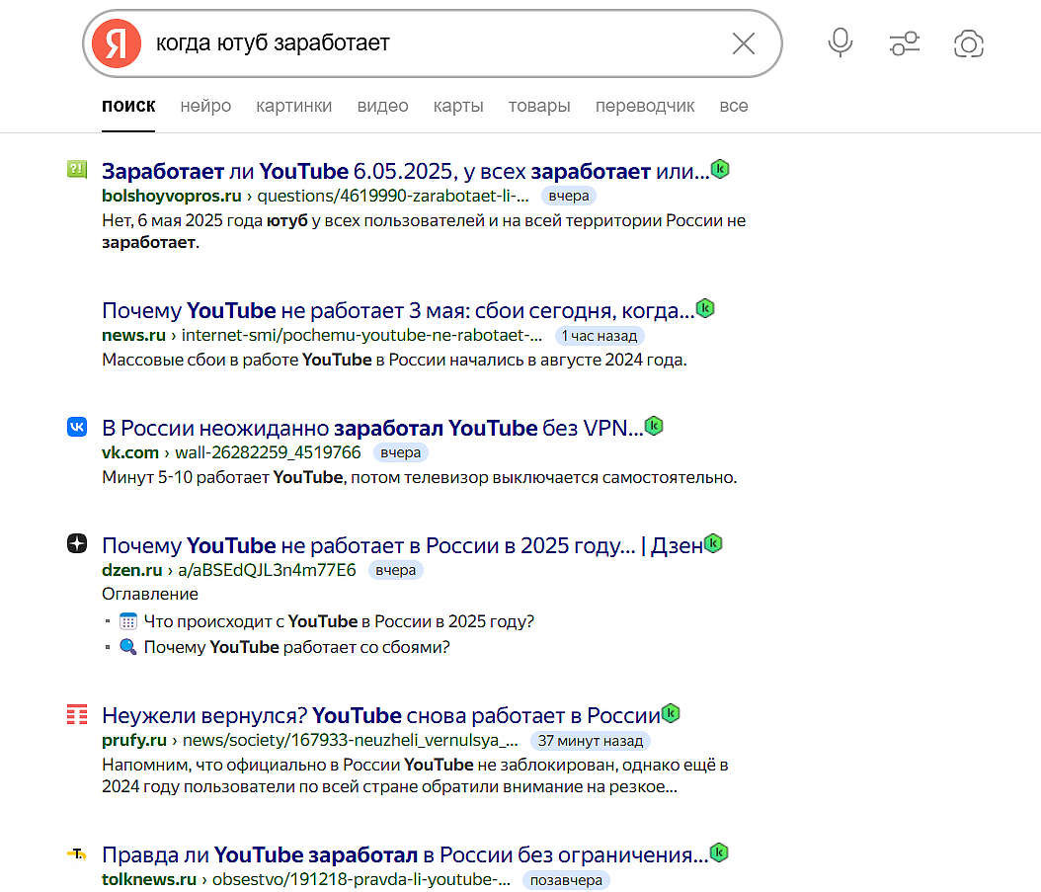Open the tolknews.ru domain link

click(149, 880)
